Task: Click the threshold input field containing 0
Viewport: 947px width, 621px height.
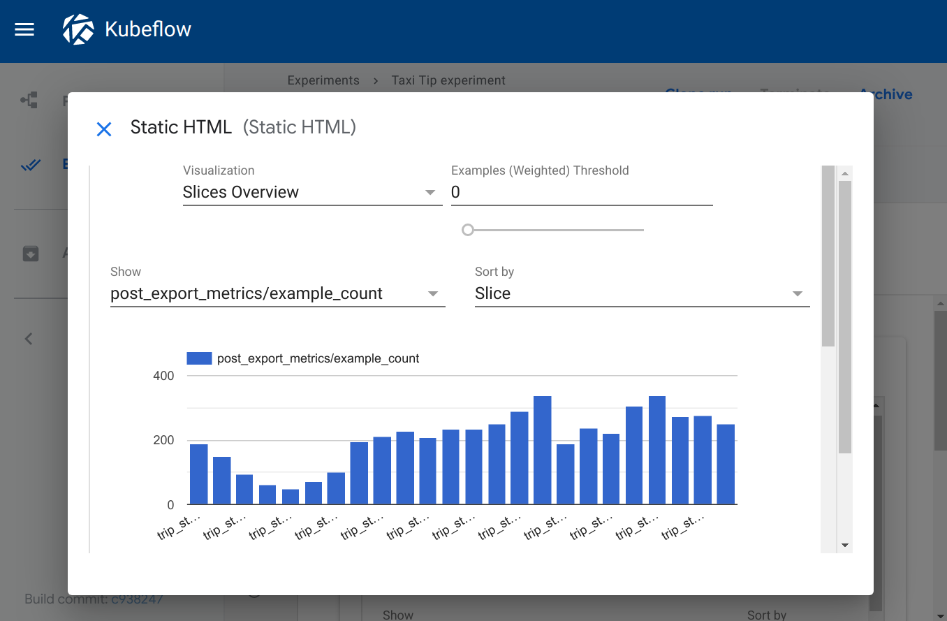Action: [582, 192]
